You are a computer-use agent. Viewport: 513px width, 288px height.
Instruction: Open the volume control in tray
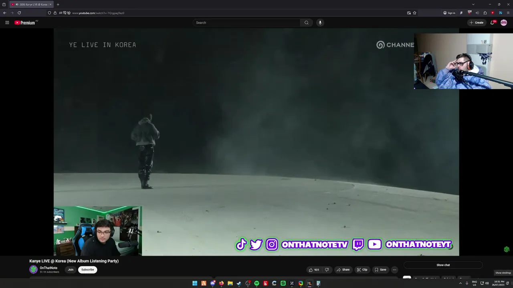click(487, 283)
